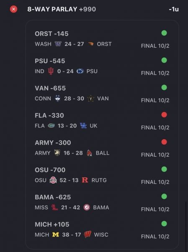Click the Penn State lion logo
The height and width of the screenshot is (252, 188).
(80, 71)
